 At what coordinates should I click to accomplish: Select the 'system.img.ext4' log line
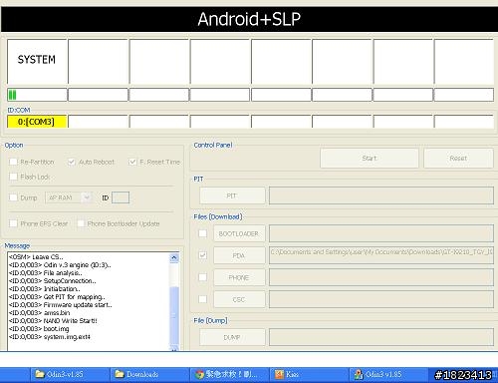[x=50, y=337]
